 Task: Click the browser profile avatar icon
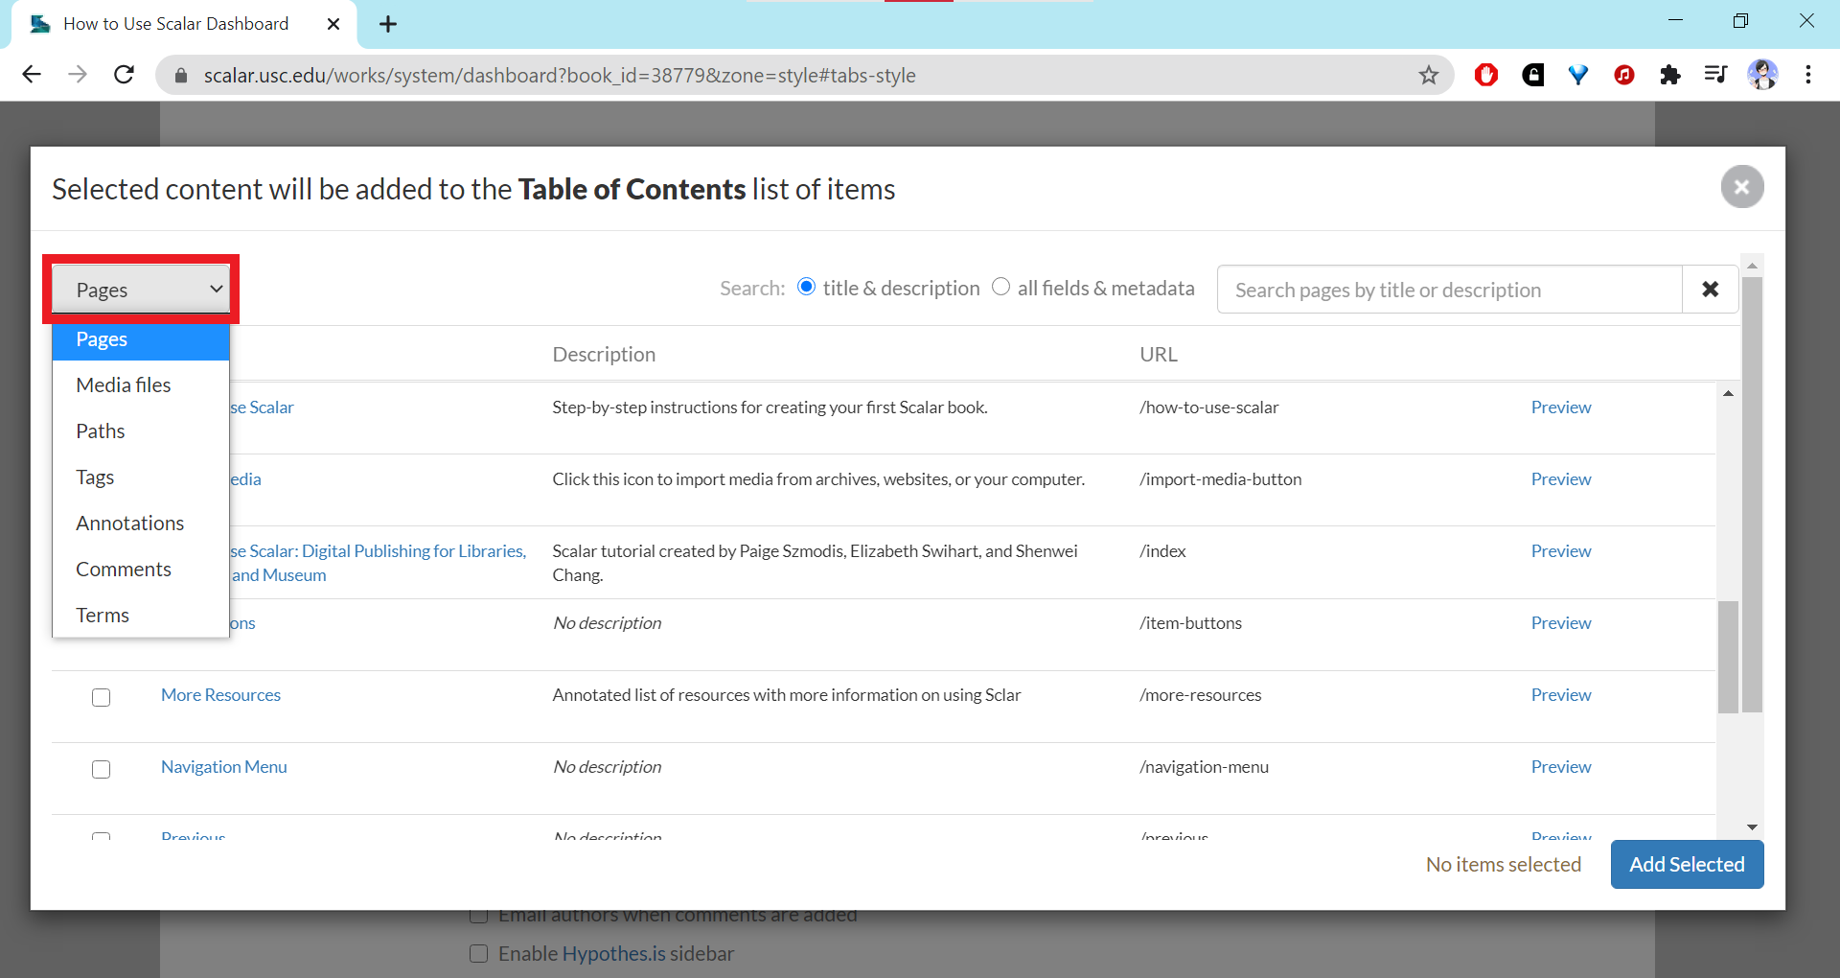tap(1763, 75)
